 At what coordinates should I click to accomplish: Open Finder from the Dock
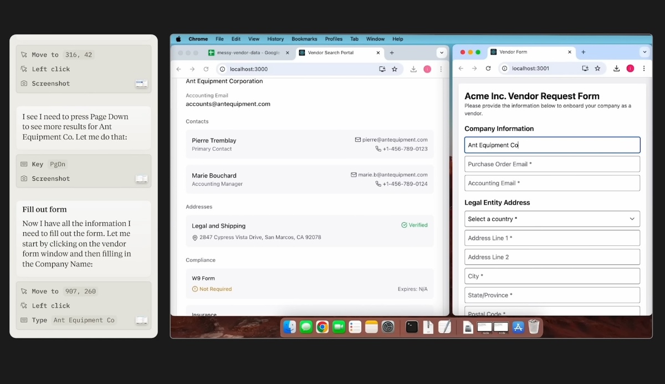289,327
